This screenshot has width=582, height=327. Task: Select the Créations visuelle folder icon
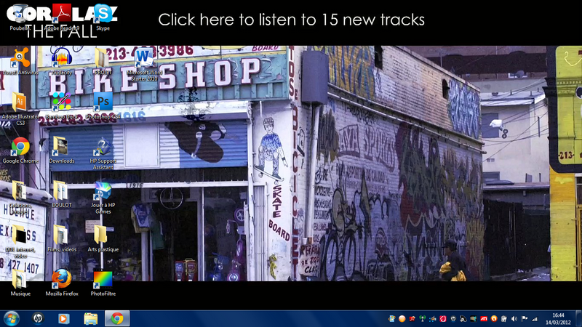(20, 197)
